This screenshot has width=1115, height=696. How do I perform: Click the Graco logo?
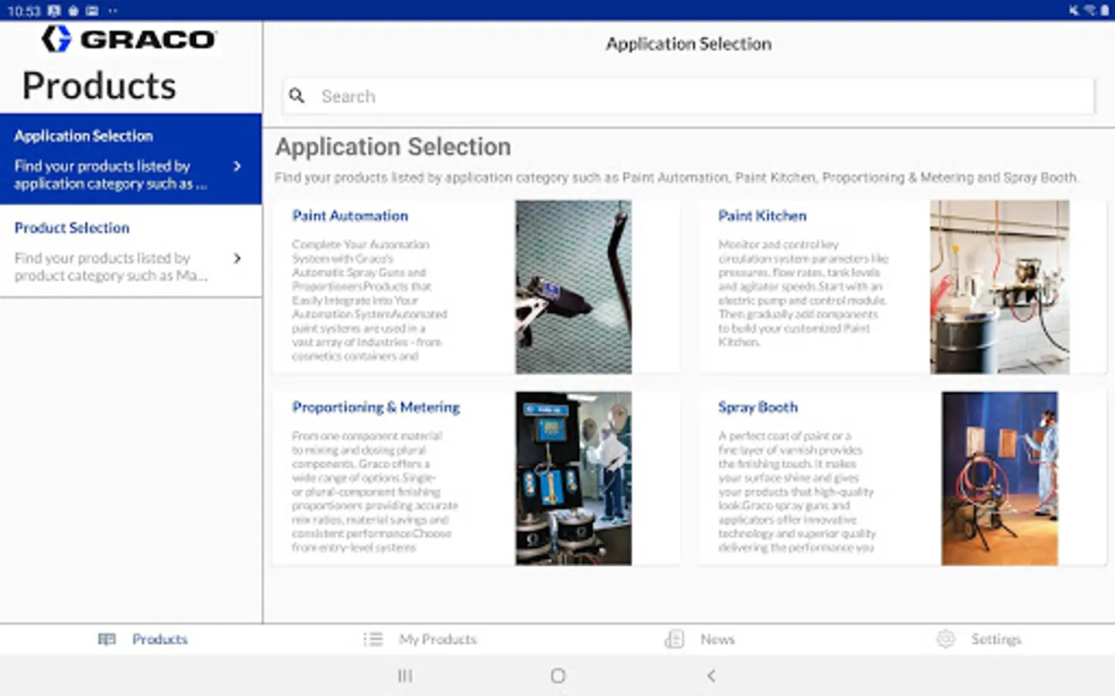click(x=129, y=39)
